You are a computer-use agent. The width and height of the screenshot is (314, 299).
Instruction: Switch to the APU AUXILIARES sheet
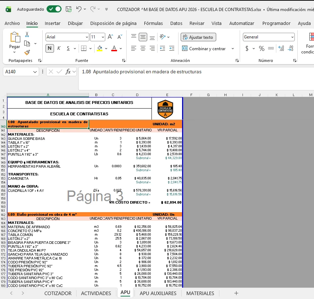(x=158, y=293)
